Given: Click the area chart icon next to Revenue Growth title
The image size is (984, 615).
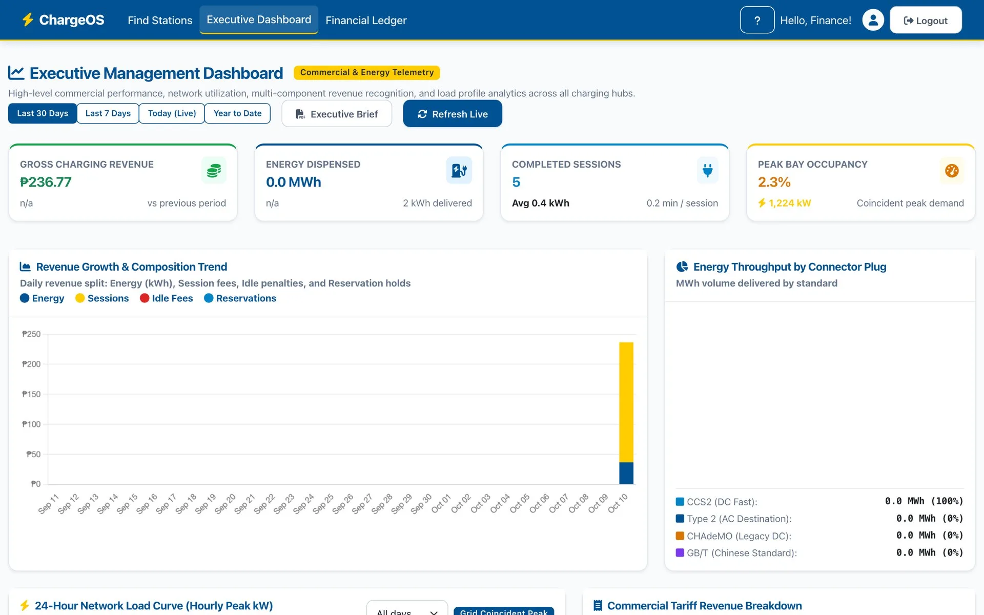Looking at the screenshot, I should [25, 266].
